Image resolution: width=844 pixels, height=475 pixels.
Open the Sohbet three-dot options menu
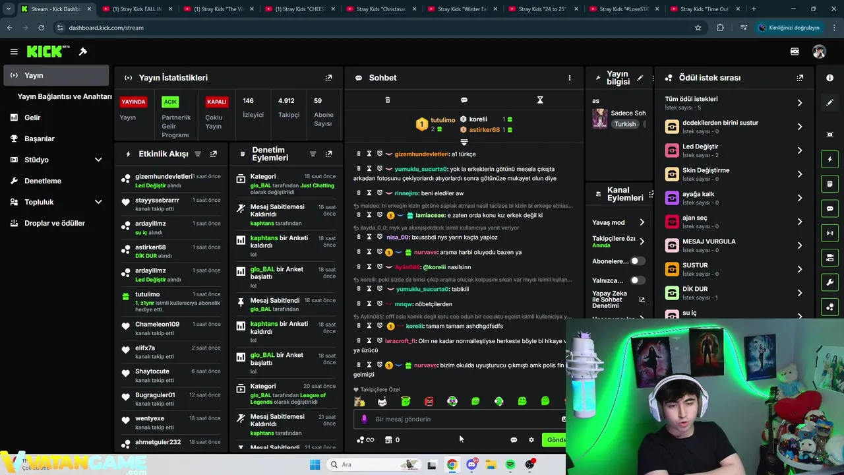tap(570, 78)
